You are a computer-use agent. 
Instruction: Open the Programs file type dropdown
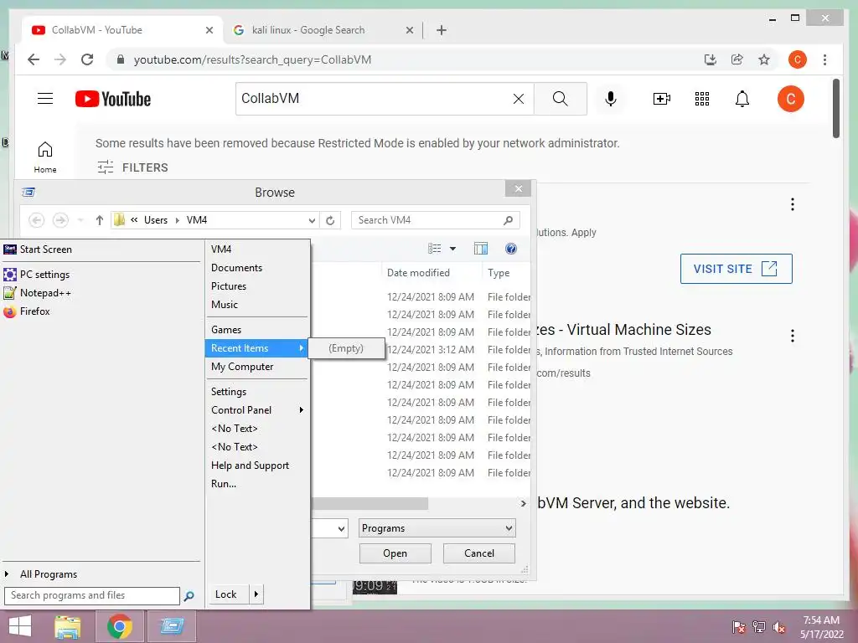click(437, 528)
